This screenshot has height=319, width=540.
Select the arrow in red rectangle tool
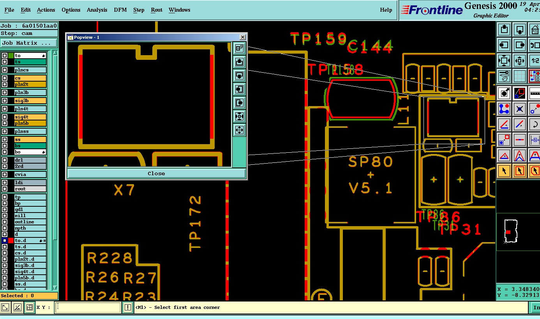point(520,171)
